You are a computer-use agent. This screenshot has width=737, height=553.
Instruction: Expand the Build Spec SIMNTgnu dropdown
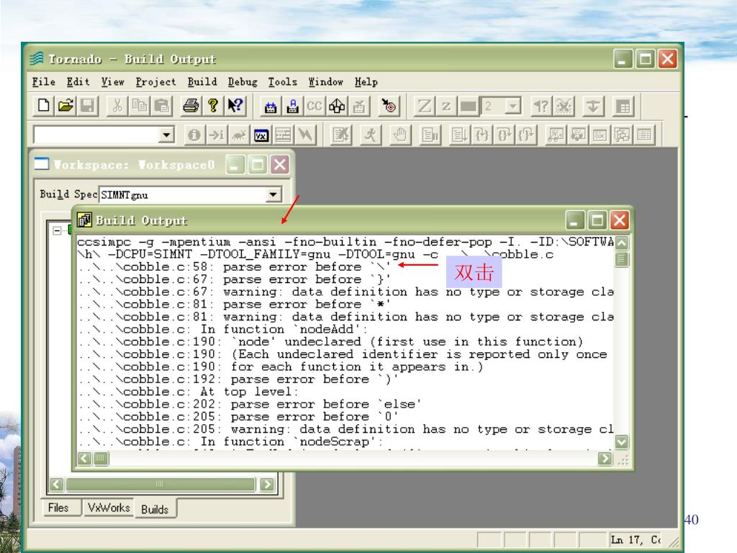pos(273,194)
